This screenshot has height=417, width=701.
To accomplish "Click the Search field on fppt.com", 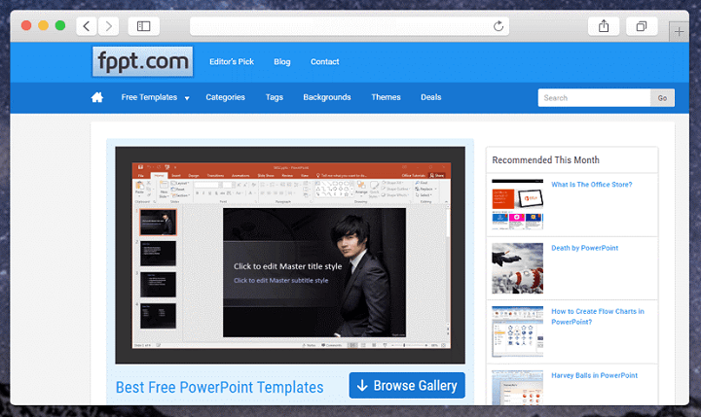I will click(594, 98).
